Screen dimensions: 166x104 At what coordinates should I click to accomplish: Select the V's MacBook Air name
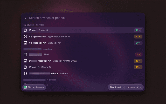pos(37,43)
